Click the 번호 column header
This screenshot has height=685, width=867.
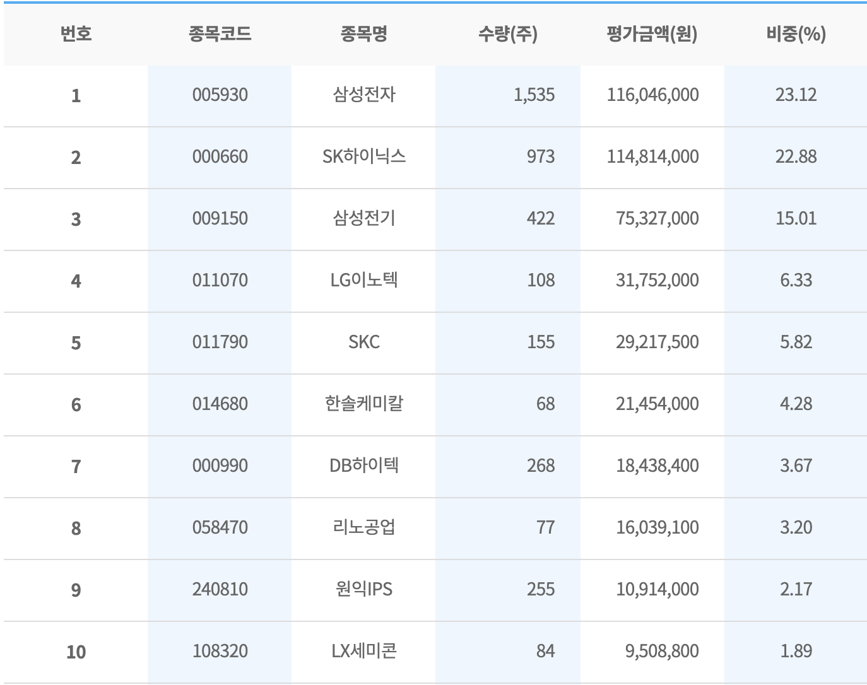coord(76,34)
